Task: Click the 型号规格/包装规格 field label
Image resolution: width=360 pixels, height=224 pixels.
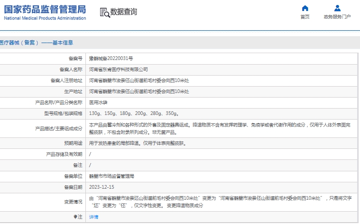Action: [63, 114]
